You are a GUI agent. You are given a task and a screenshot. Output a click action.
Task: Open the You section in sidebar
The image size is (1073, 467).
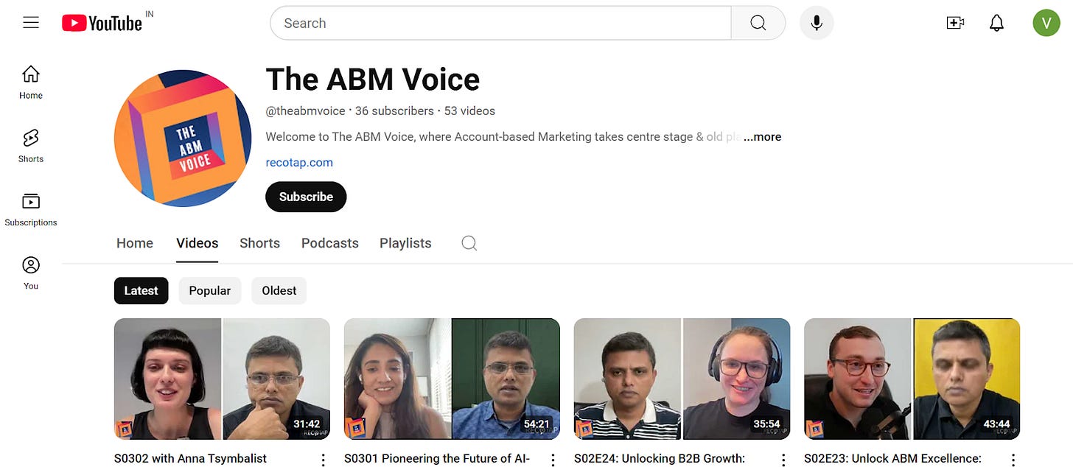31,273
